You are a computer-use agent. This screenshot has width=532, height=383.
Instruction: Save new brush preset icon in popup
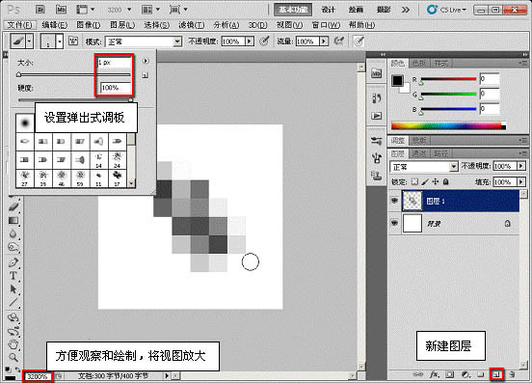(146, 75)
